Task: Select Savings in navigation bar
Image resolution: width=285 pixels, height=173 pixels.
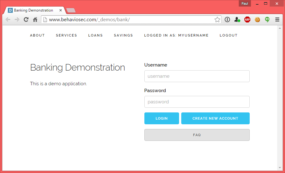Action: [x=123, y=35]
